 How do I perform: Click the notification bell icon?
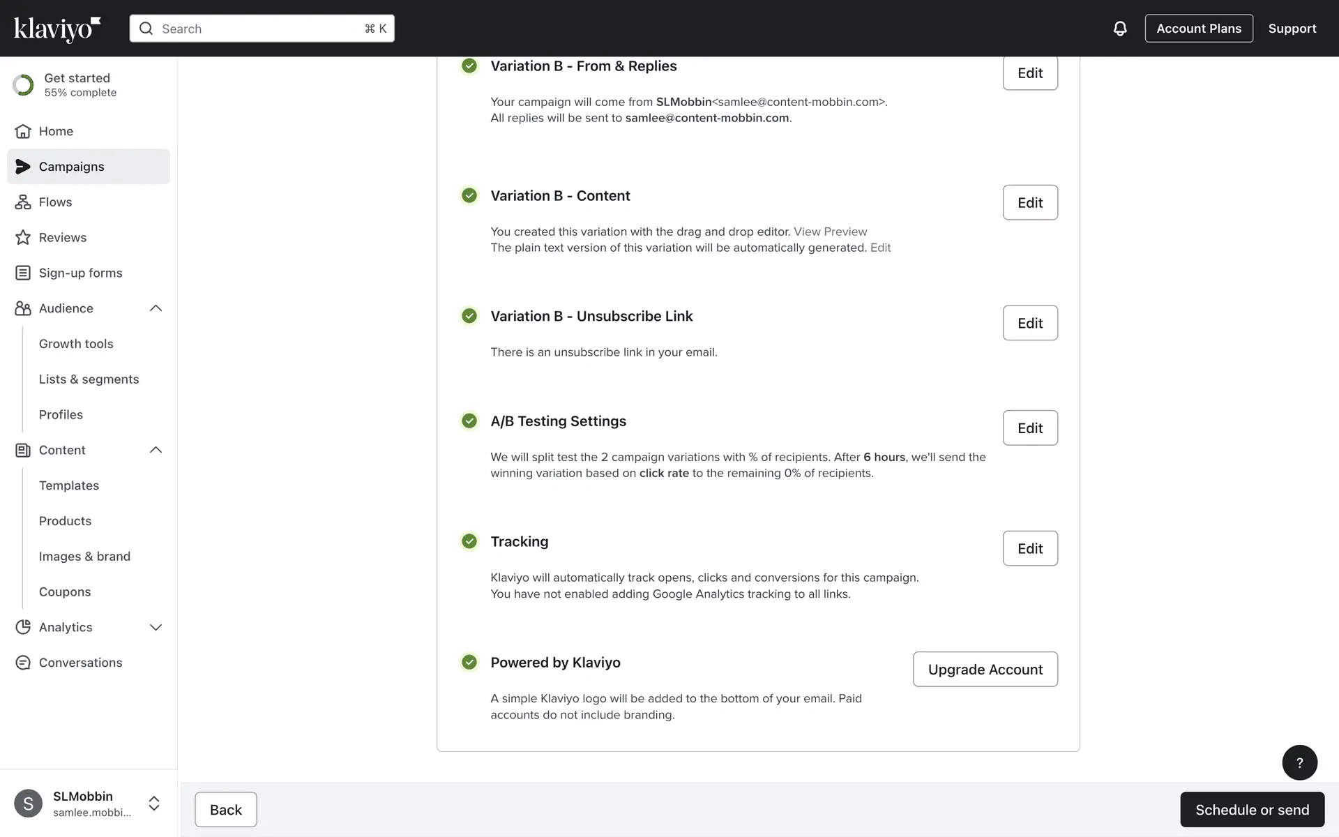1119,29
